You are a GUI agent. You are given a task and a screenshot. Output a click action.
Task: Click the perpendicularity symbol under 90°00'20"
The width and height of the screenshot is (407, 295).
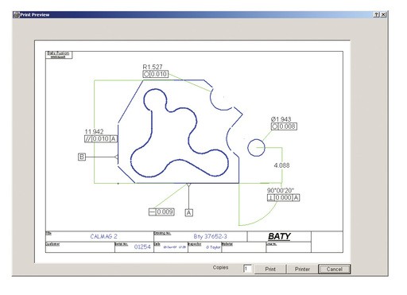pyautogui.click(x=270, y=198)
